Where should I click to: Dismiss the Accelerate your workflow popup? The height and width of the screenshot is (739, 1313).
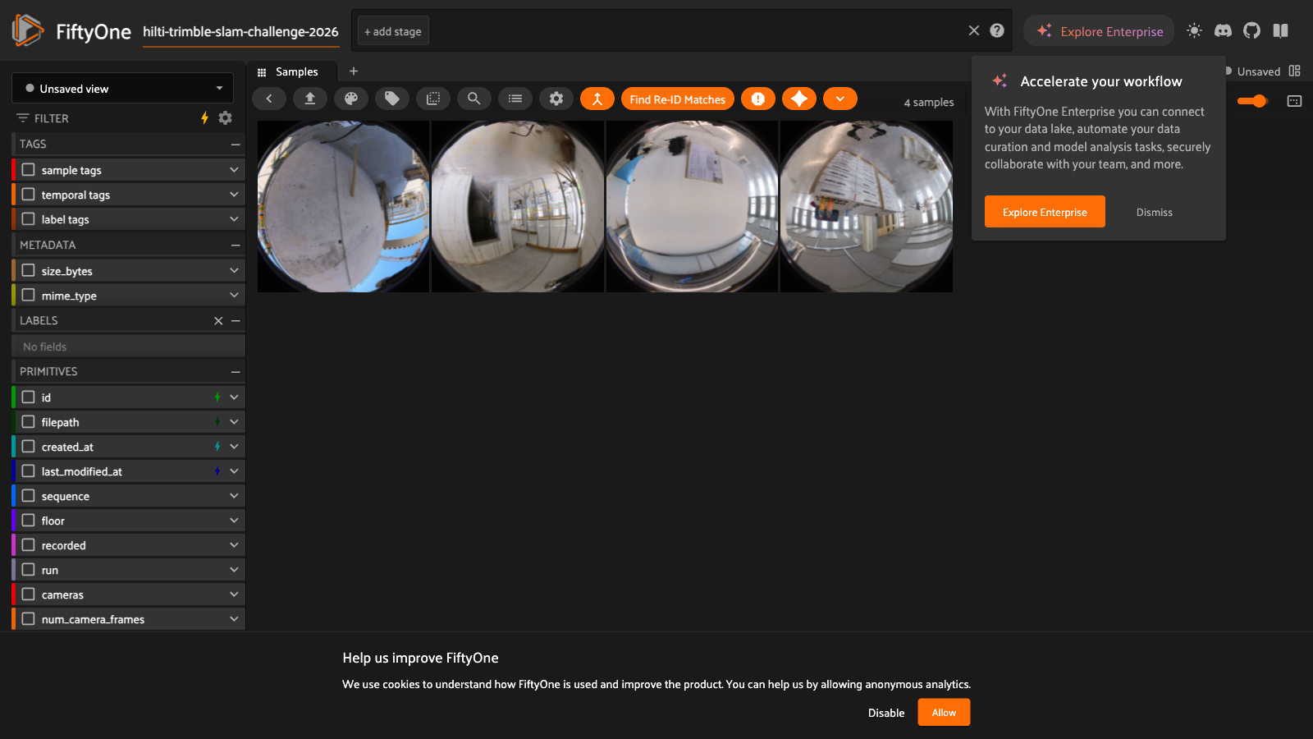click(1154, 212)
